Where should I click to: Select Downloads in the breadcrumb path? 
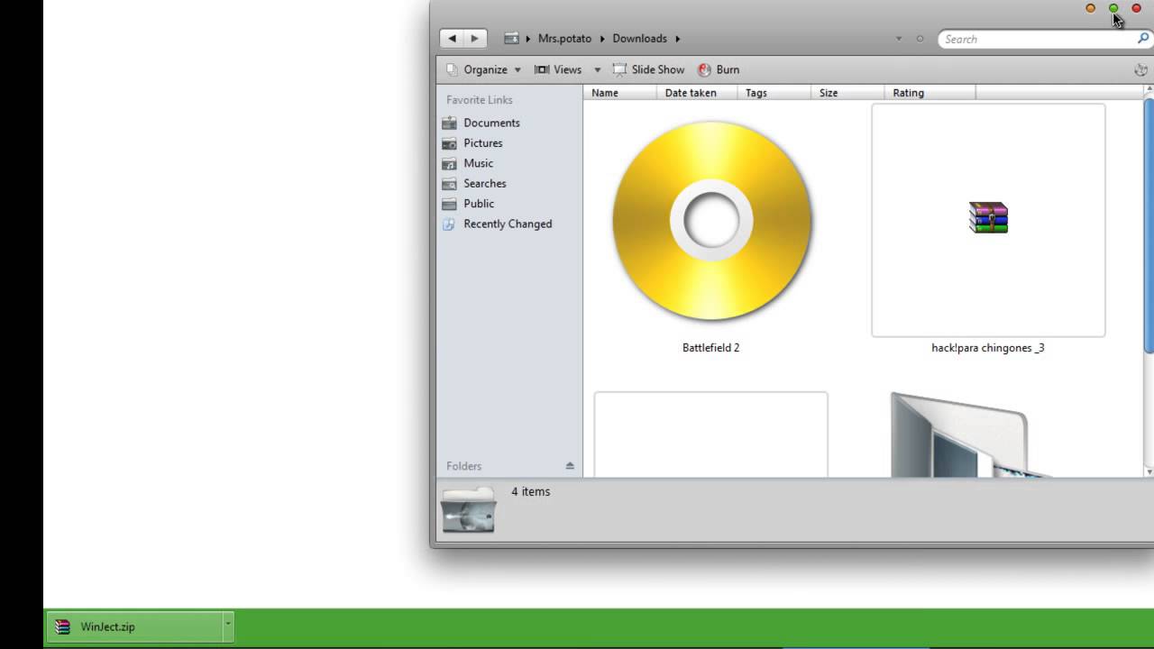639,39
